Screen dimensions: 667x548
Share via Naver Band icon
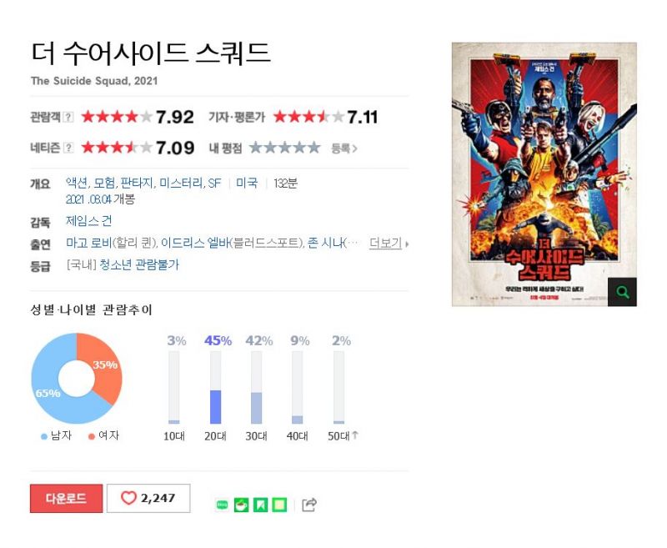[222, 505]
